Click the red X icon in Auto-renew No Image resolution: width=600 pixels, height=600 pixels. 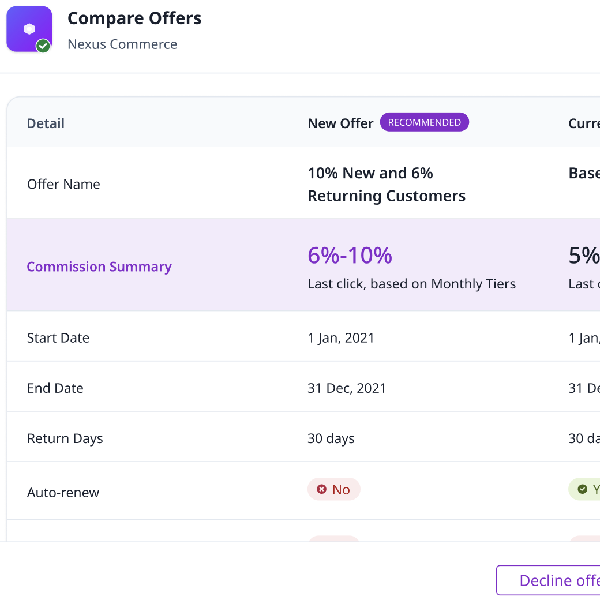(322, 489)
